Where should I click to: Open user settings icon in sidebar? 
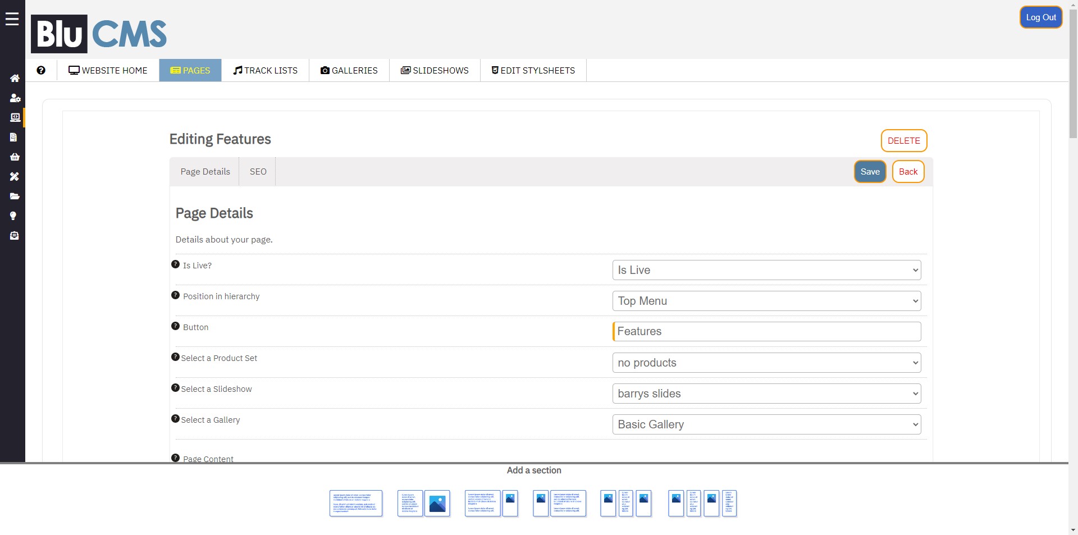pos(15,98)
